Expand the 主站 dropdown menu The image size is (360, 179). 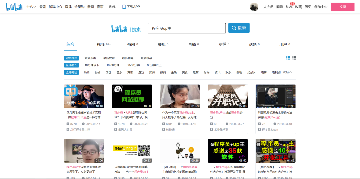[x=31, y=7]
